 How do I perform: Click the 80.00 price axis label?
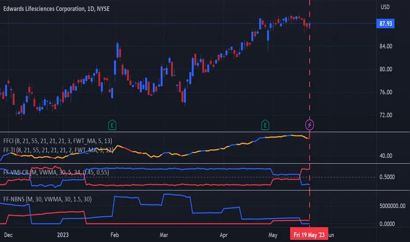coord(386,70)
